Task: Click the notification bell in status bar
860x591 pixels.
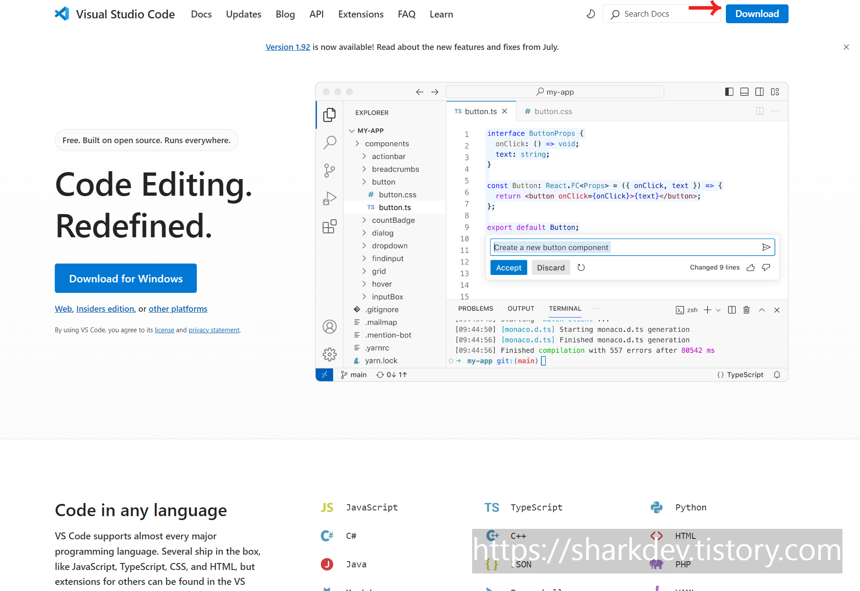Action: [777, 375]
